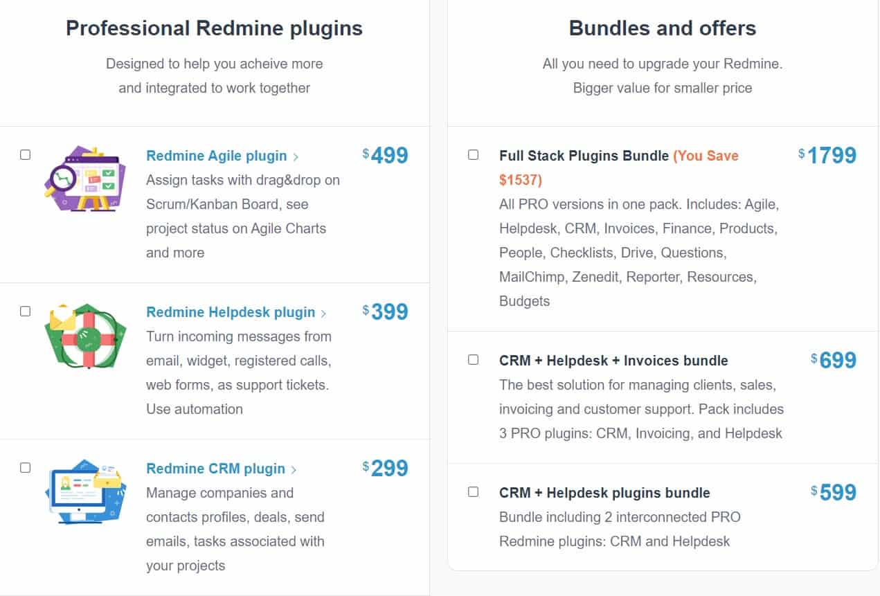Click the orange You Save $1537 text
Image resolution: width=880 pixels, height=596 pixels.
tap(704, 156)
